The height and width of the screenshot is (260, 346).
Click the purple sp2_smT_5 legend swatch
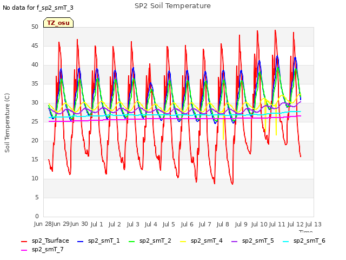tap(234, 242)
